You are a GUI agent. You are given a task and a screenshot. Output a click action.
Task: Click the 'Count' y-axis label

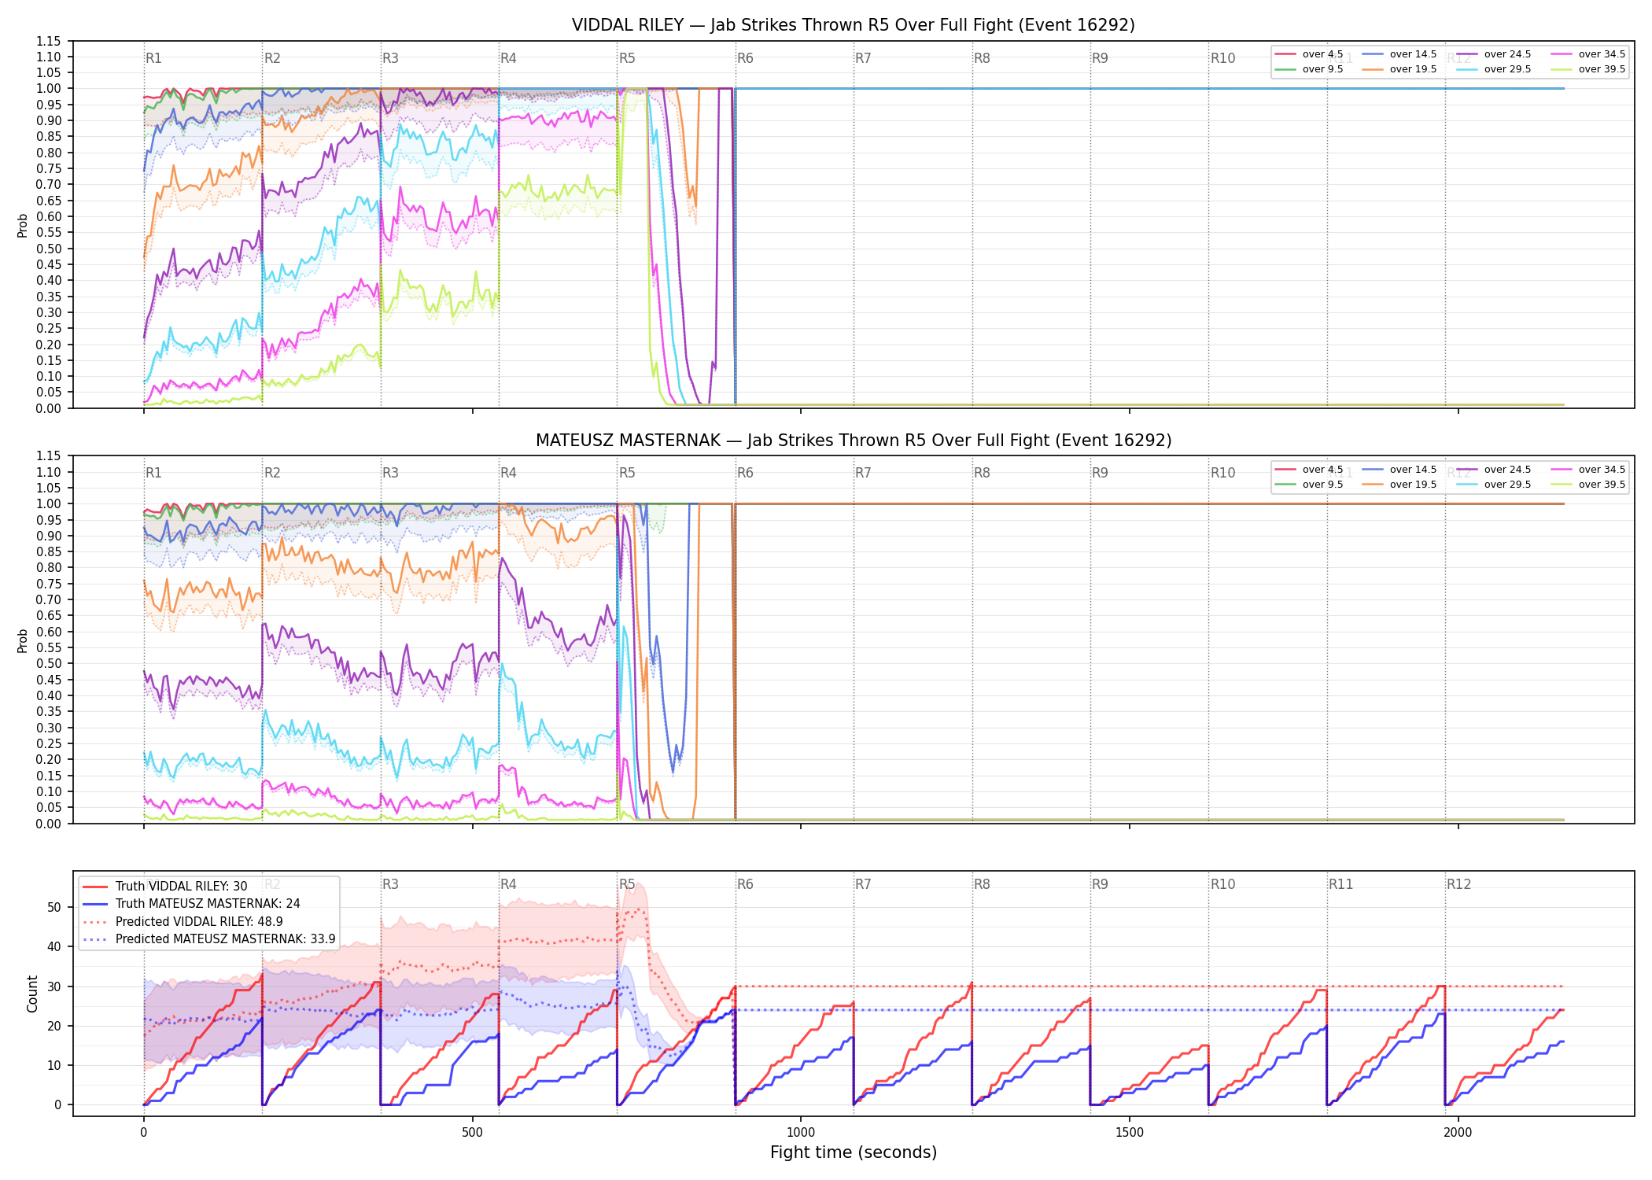32,994
